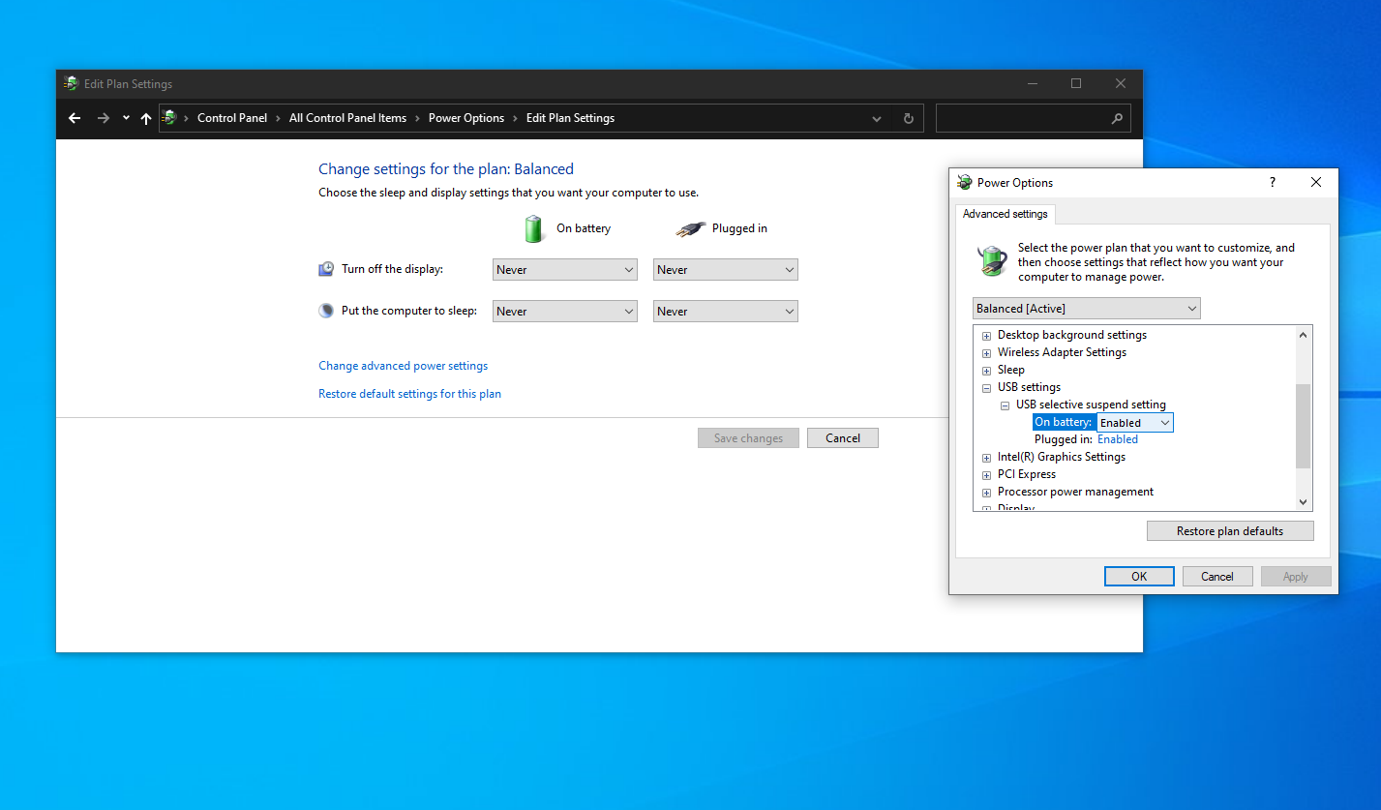Click the Back arrow in Edit Plan Settings
The width and height of the screenshot is (1381, 810).
pyautogui.click(x=75, y=118)
